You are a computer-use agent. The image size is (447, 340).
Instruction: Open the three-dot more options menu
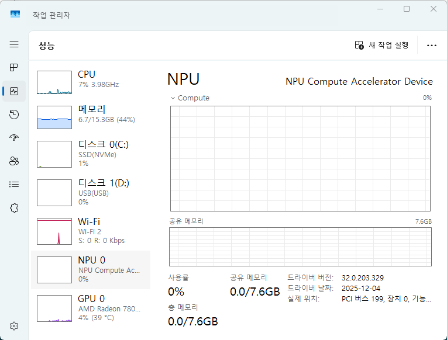click(432, 46)
